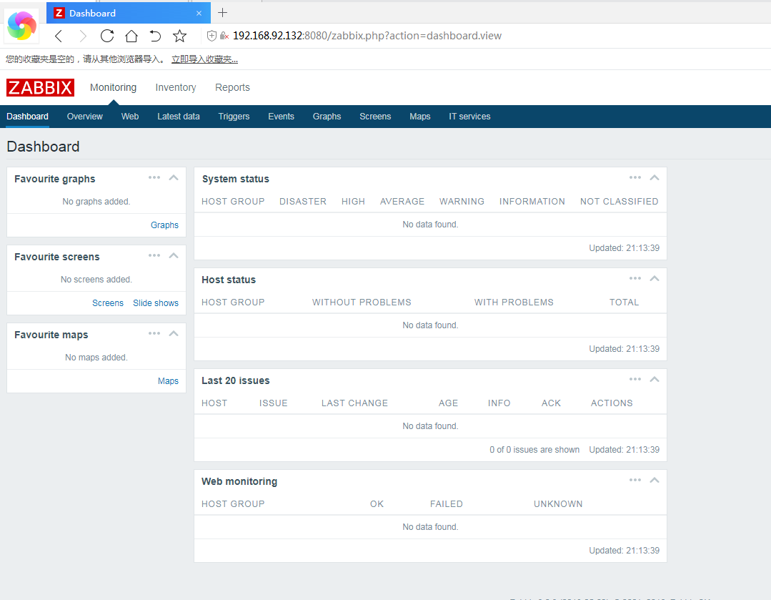Open the Inventory top menu
The width and height of the screenshot is (771, 600).
point(176,88)
